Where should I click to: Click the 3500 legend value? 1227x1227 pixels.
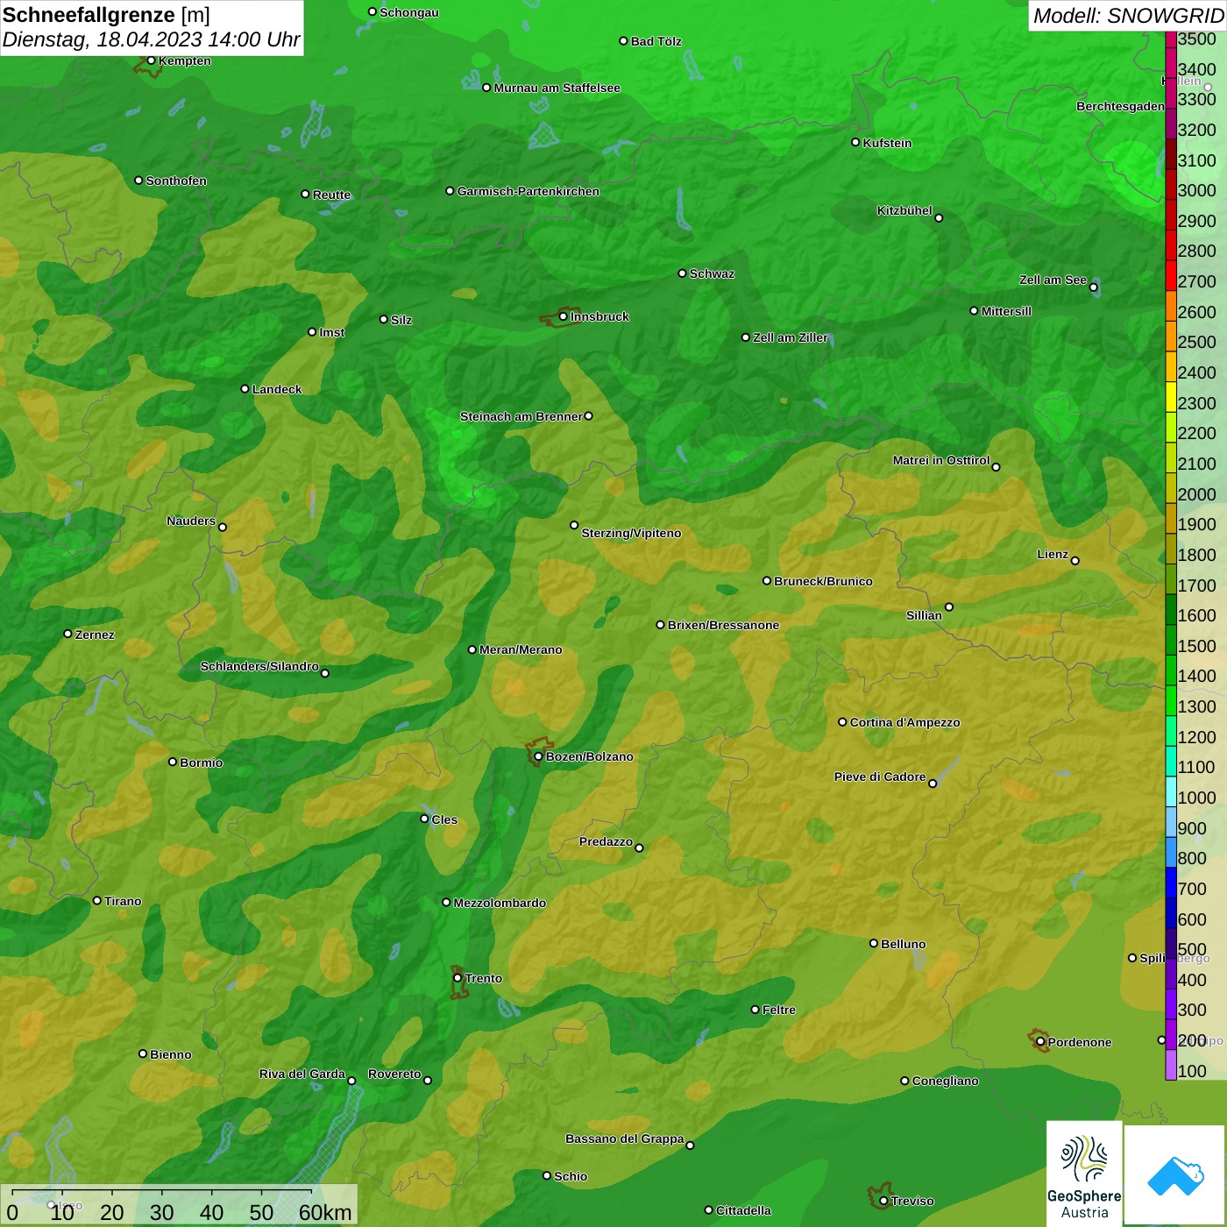[1197, 39]
